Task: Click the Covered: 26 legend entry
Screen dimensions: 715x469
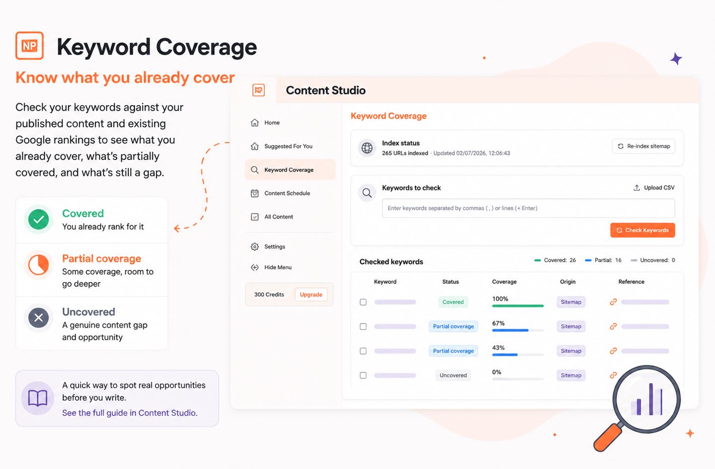Action: [x=555, y=260]
